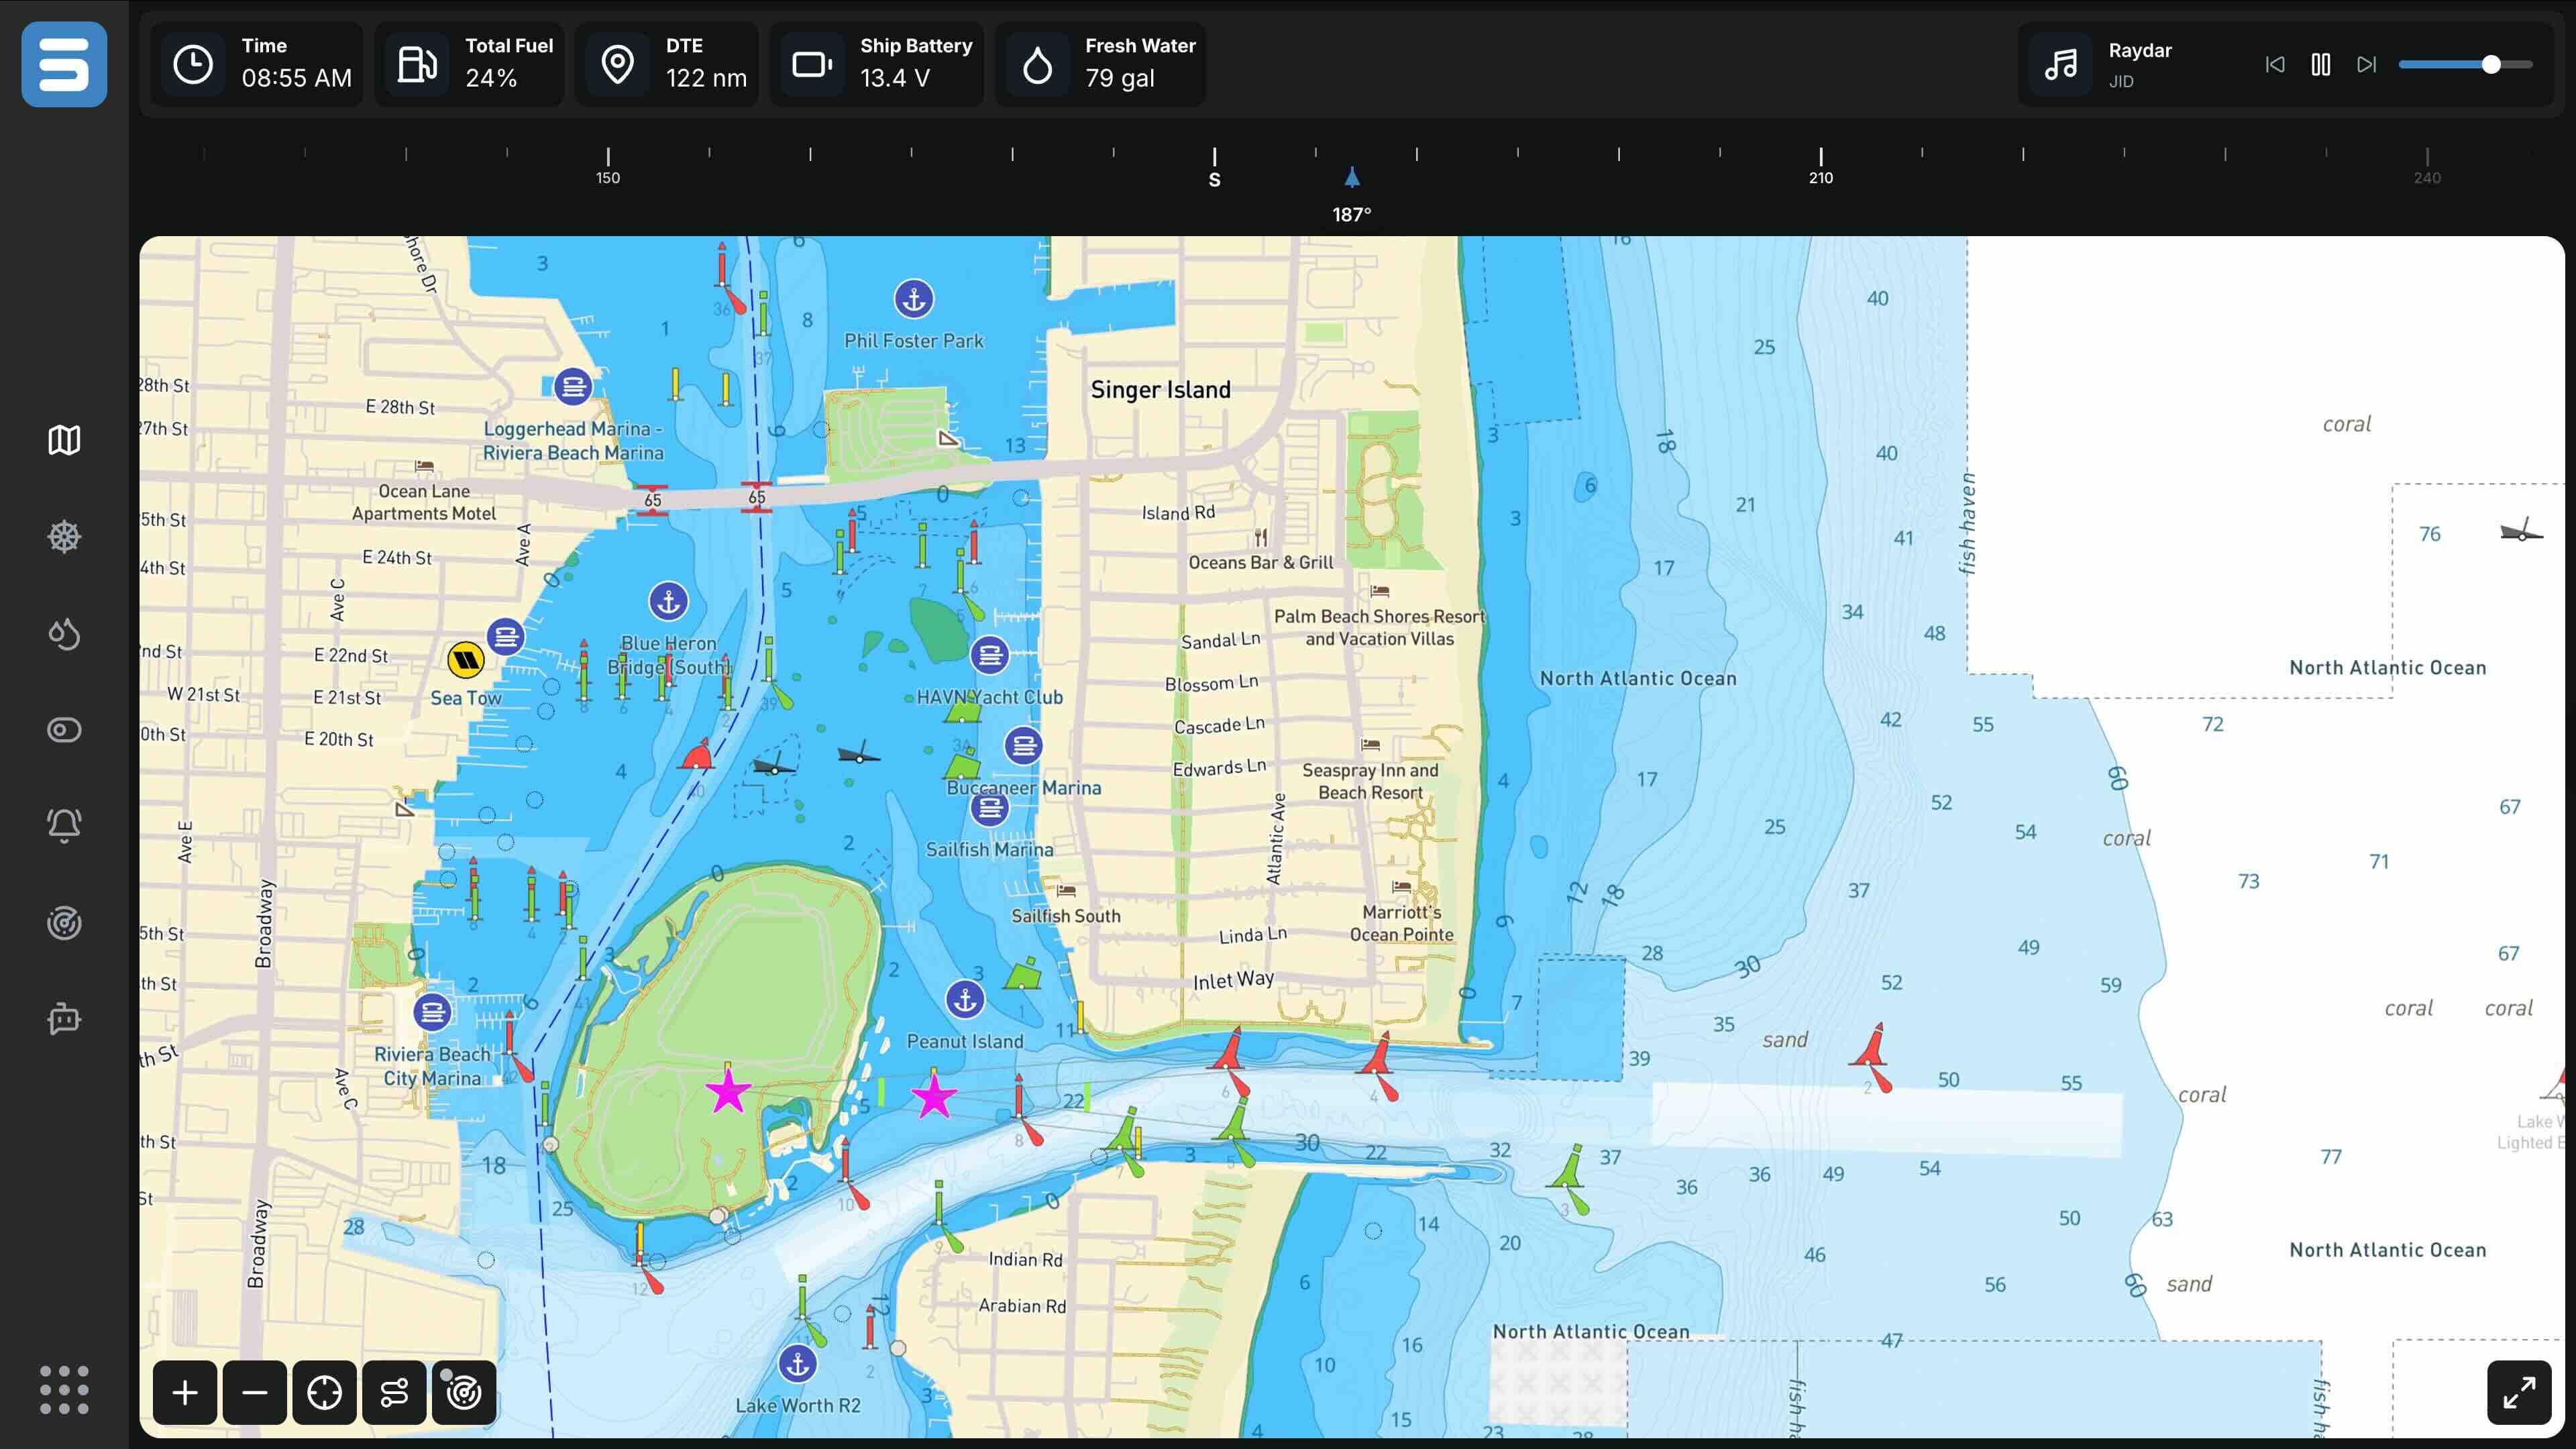
Task: Click the magenta star waypoint on Peanut Island
Action: pyautogui.click(x=728, y=1091)
